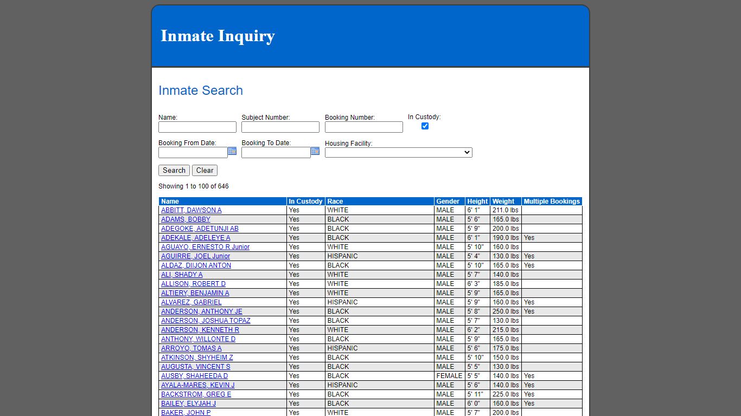Open ANDERSON, ANTHONY JE link

coord(202,311)
